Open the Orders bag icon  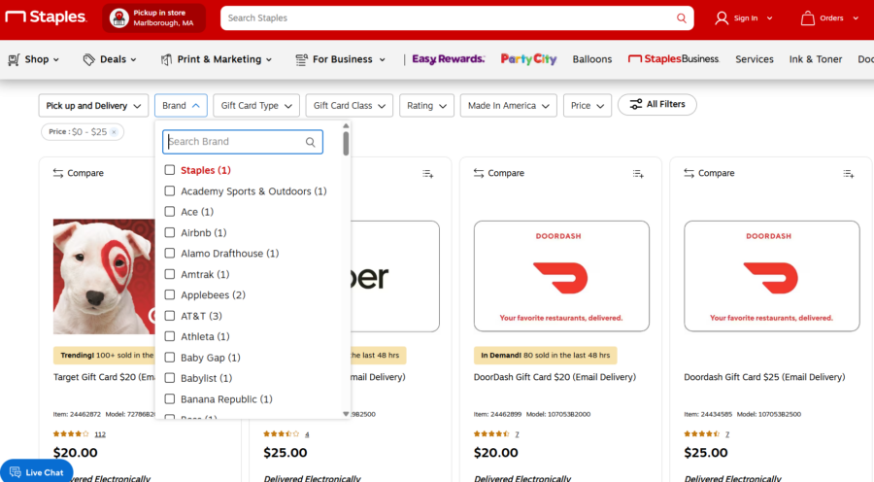point(808,18)
